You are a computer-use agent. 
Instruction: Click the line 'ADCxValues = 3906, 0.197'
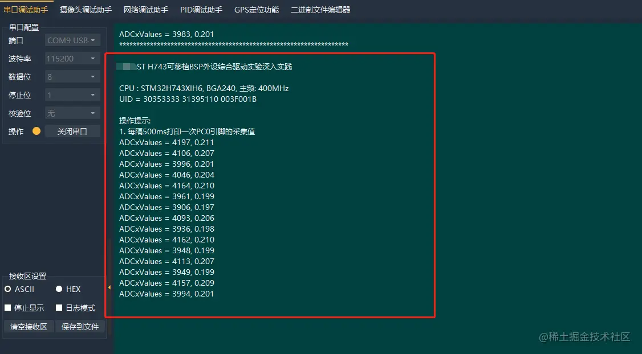166,207
